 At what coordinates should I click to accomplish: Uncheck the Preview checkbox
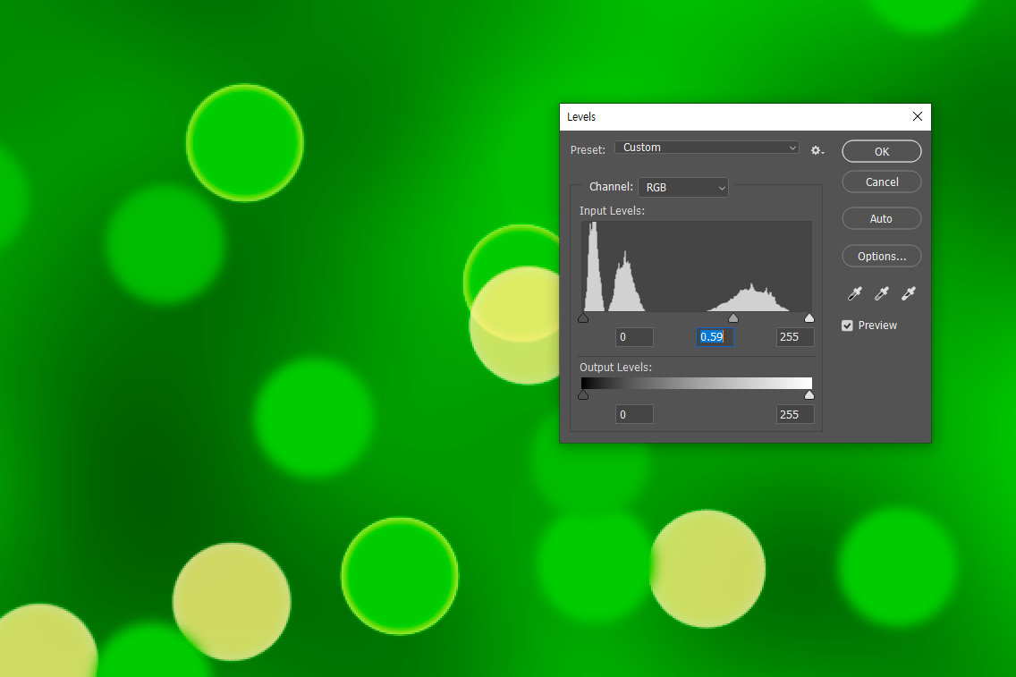tap(847, 326)
